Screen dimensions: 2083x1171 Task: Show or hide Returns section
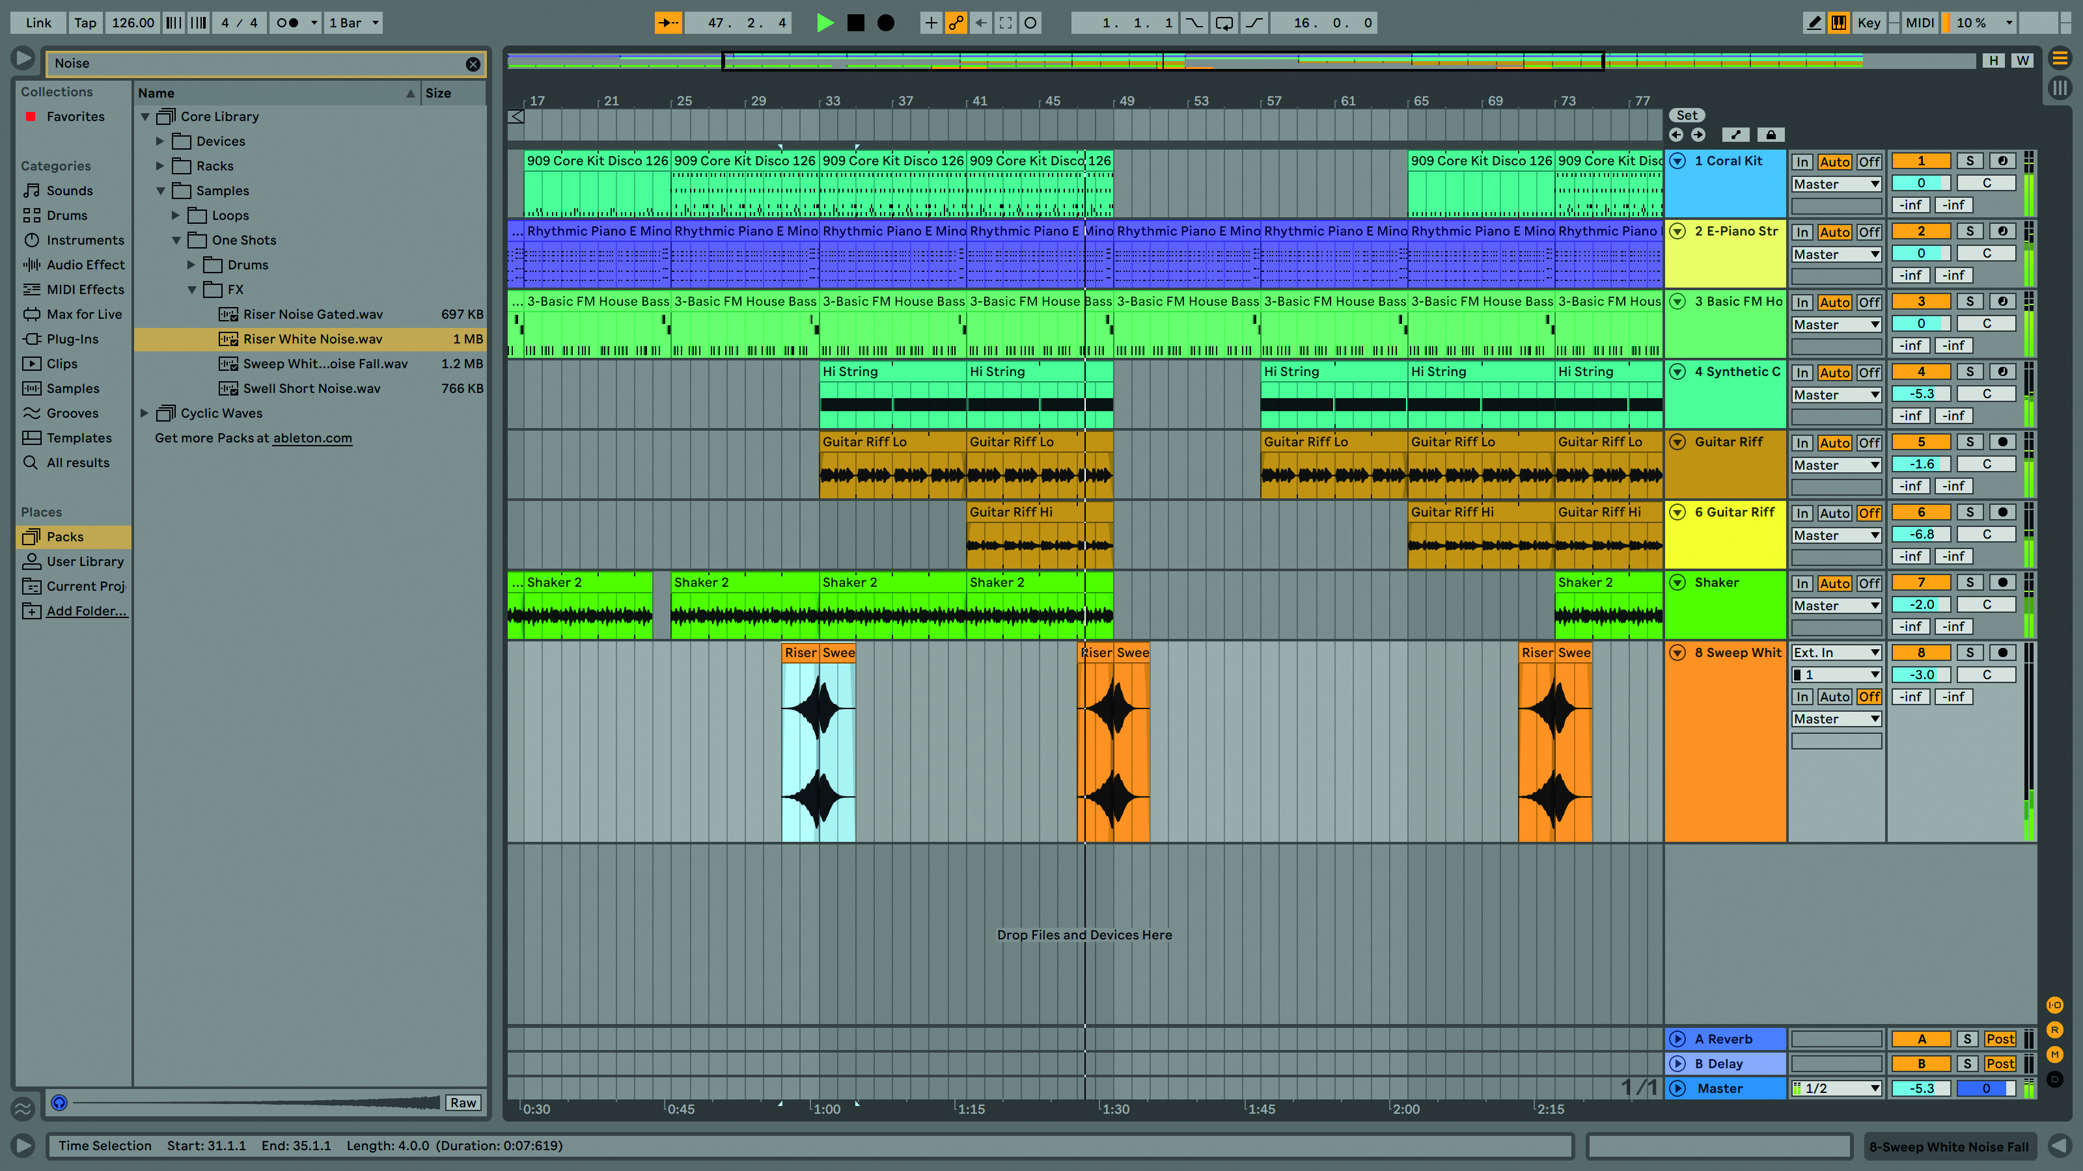(2055, 1030)
